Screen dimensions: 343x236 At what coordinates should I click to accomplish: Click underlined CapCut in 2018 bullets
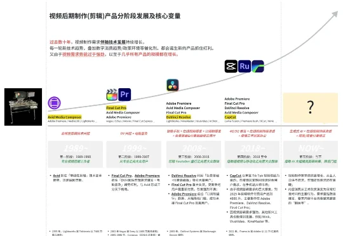pyautogui.click(x=236, y=176)
